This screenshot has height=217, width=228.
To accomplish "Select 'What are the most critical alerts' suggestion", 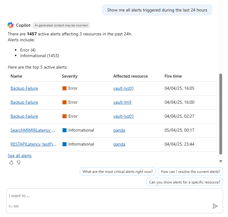I will (118, 172).
